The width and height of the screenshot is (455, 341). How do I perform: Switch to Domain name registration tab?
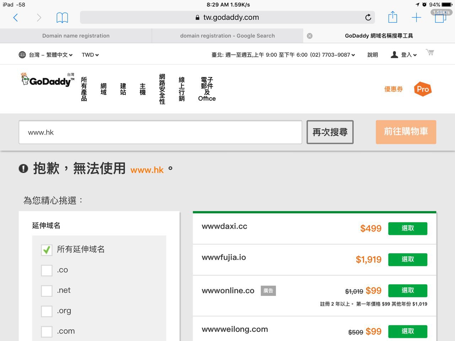pos(76,36)
